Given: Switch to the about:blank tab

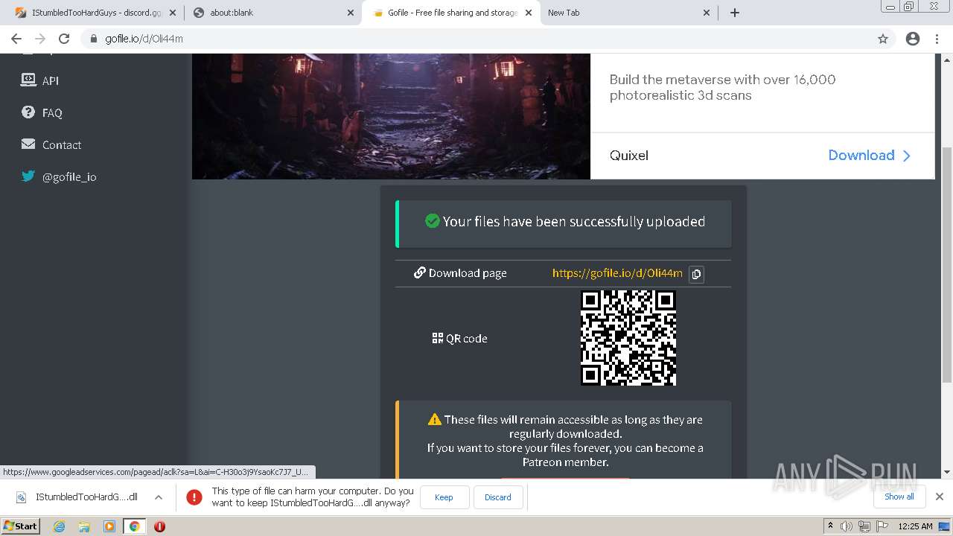Looking at the screenshot, I should pos(272,13).
